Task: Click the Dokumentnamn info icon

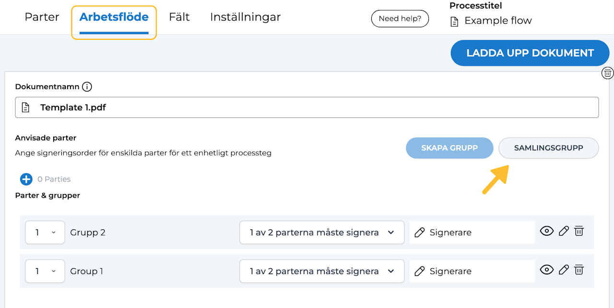Action: pyautogui.click(x=87, y=87)
